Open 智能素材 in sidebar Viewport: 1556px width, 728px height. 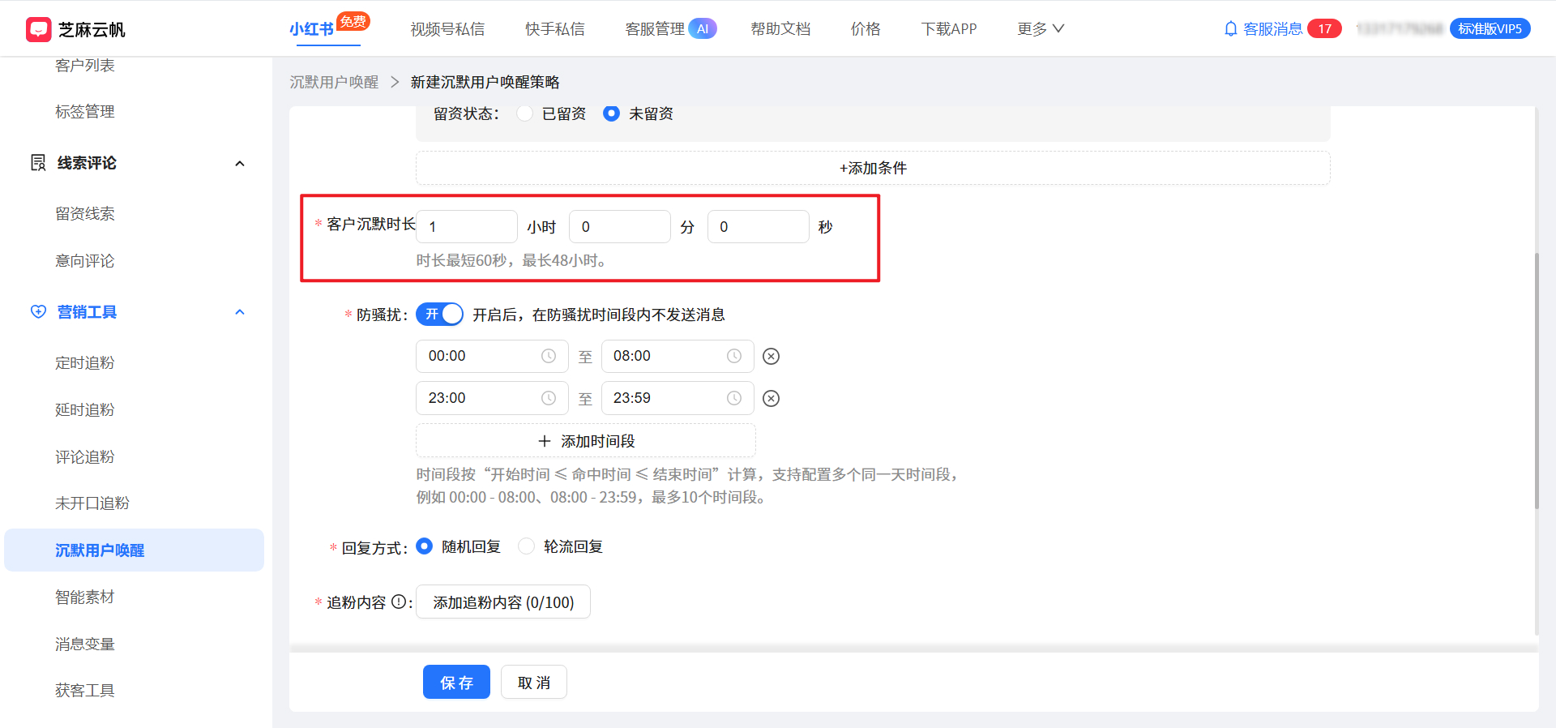[85, 597]
